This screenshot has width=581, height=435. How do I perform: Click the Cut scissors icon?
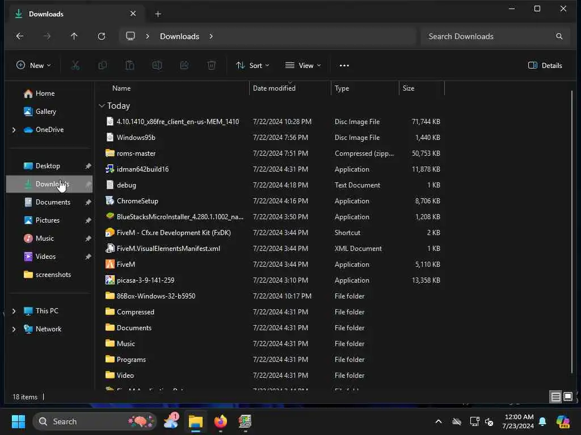pos(75,66)
